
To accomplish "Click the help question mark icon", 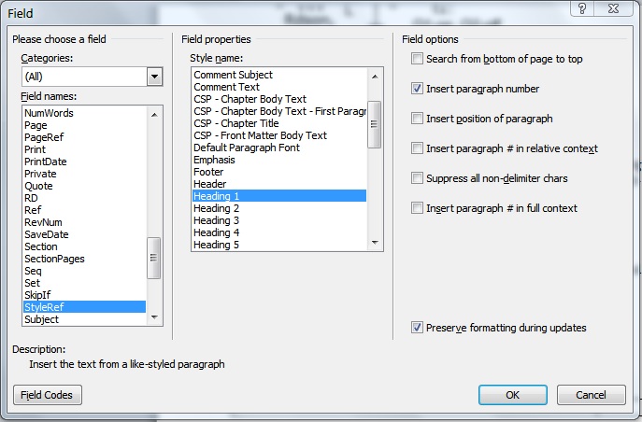I will coord(582,8).
